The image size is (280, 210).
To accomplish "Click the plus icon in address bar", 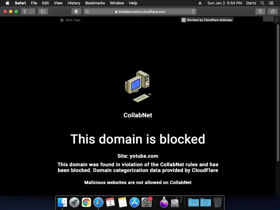I will click(87, 11).
